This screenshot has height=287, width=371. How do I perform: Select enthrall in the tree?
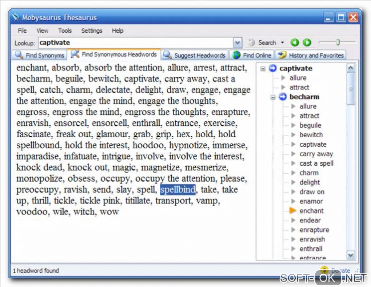tap(311, 249)
